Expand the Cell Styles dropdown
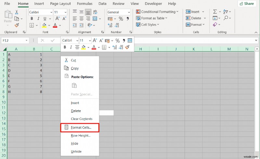Viewport: 260px width, 159px height. point(158,25)
